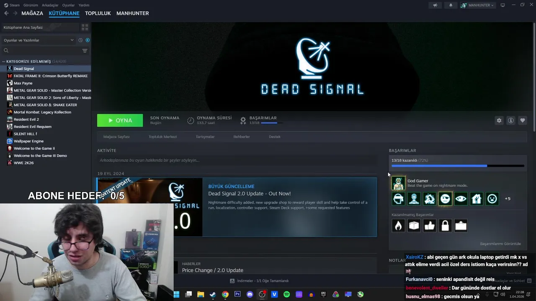Select WWE 2K26 in library

[x=23, y=163]
